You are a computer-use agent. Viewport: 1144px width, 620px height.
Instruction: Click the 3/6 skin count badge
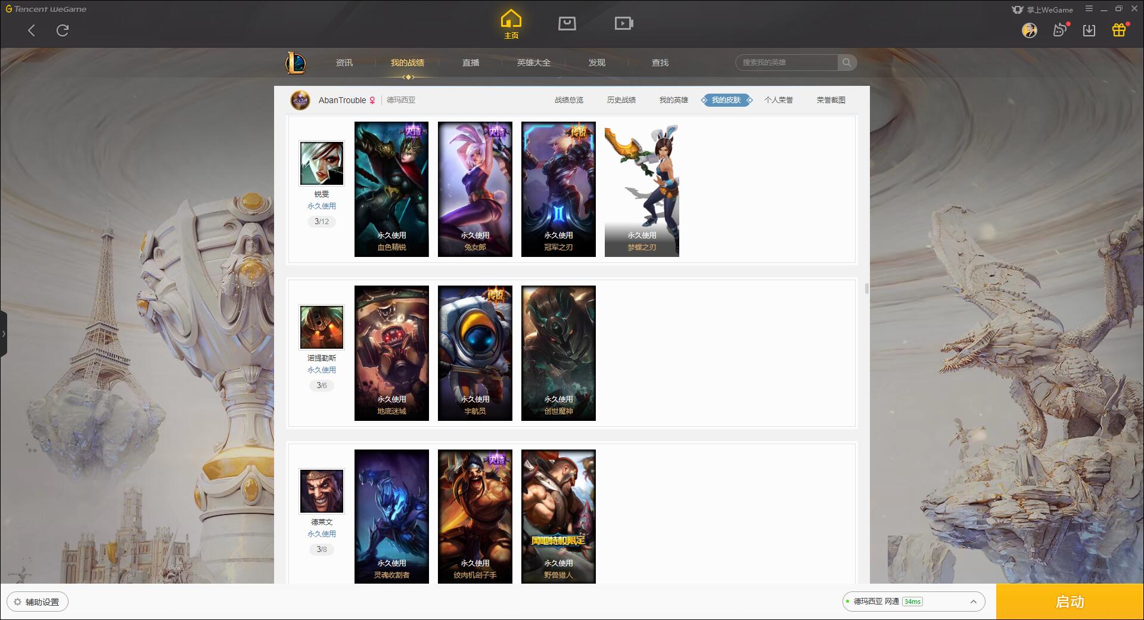click(x=322, y=386)
